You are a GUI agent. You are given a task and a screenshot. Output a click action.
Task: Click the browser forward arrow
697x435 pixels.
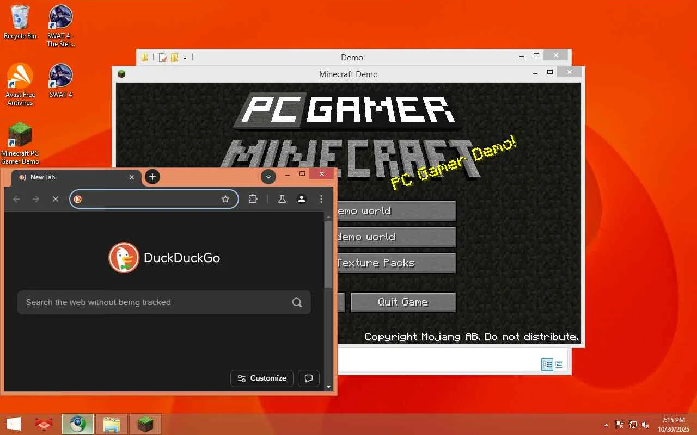pos(36,199)
